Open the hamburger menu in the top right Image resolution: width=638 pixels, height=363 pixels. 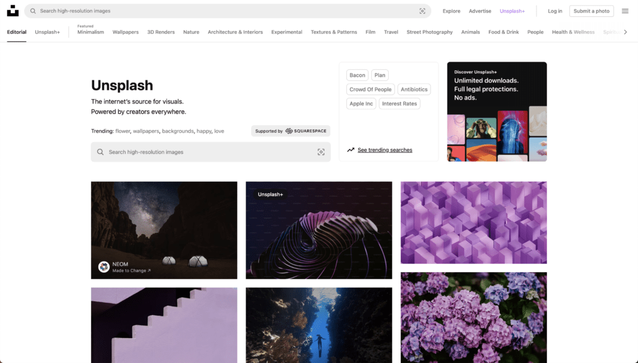tap(625, 11)
